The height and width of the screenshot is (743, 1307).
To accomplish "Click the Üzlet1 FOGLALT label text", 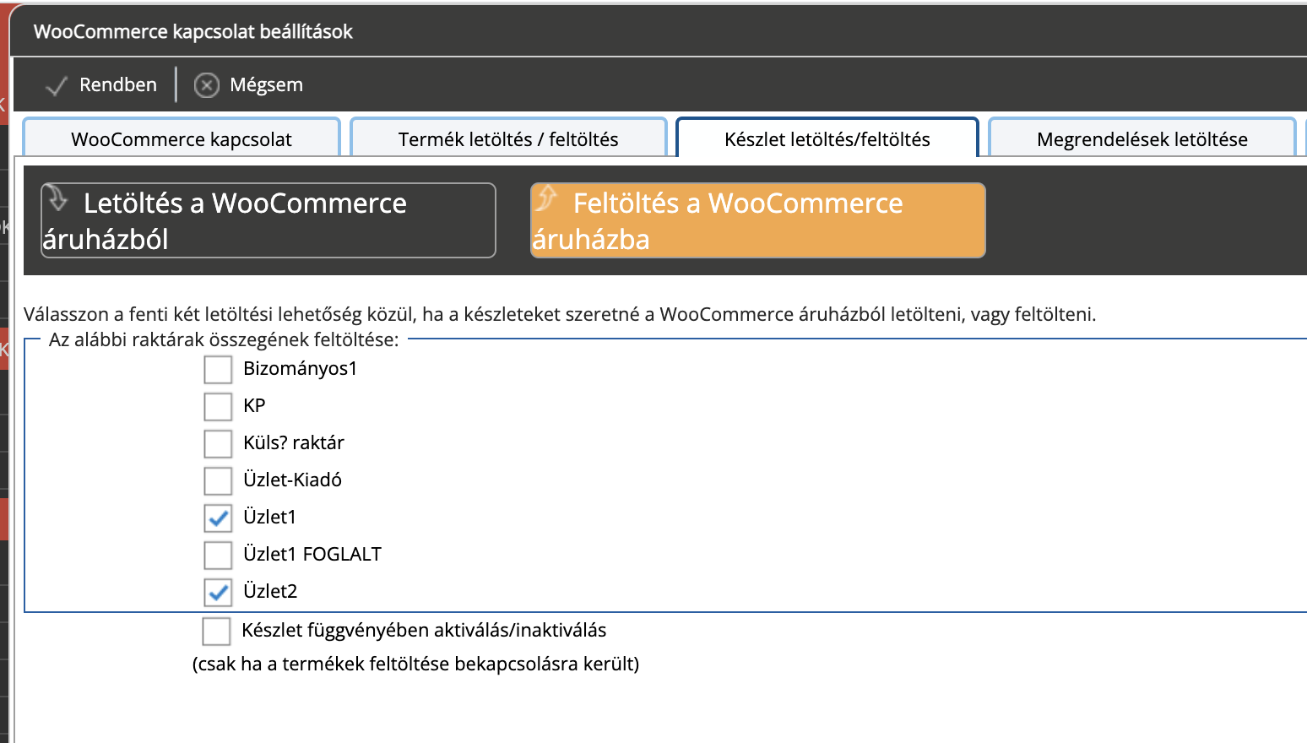I will click(312, 555).
